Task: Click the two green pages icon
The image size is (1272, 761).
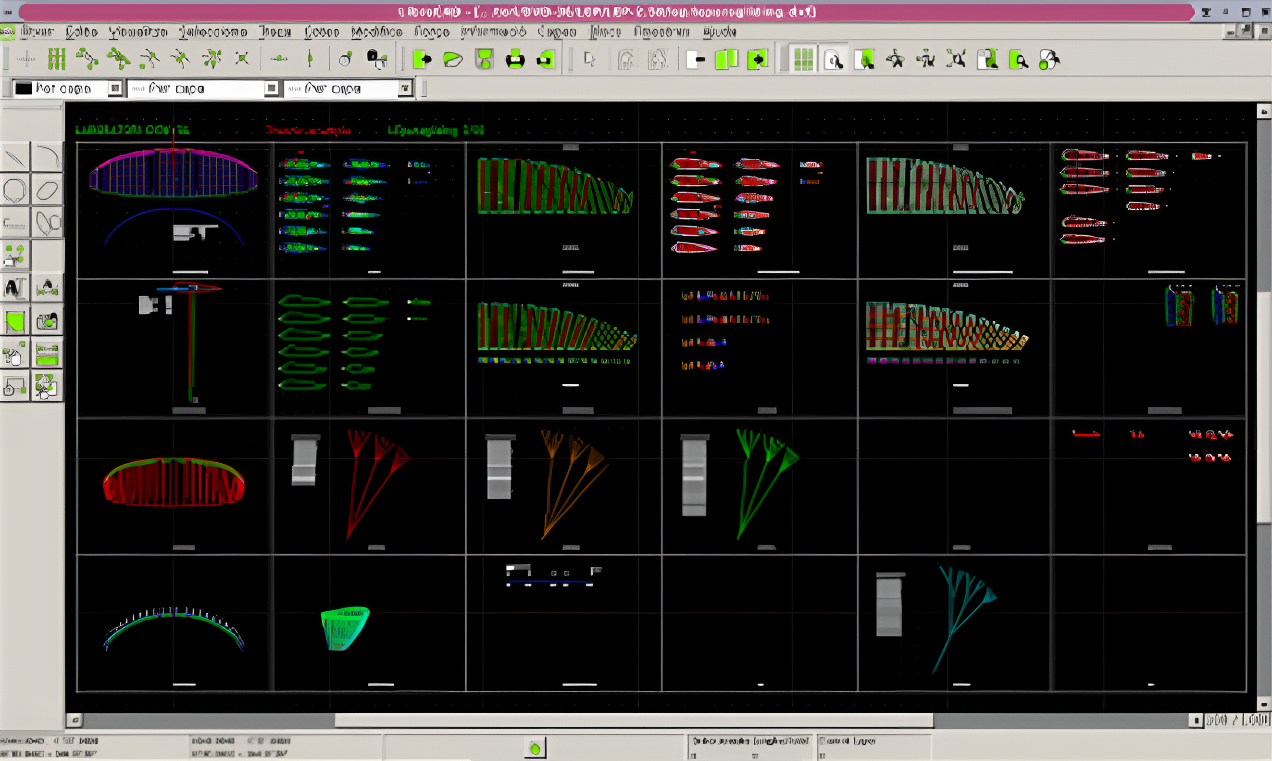Action: [x=726, y=60]
